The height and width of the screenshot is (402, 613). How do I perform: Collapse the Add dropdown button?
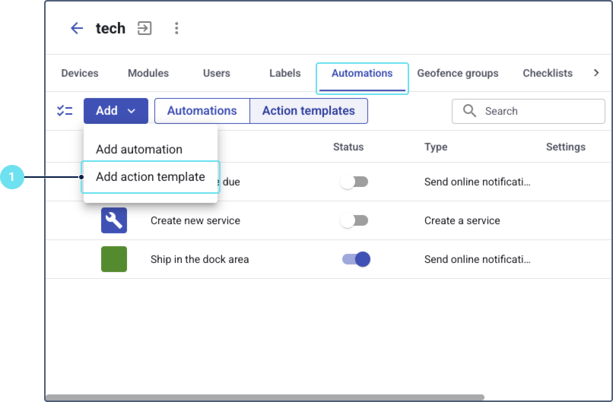tap(116, 111)
